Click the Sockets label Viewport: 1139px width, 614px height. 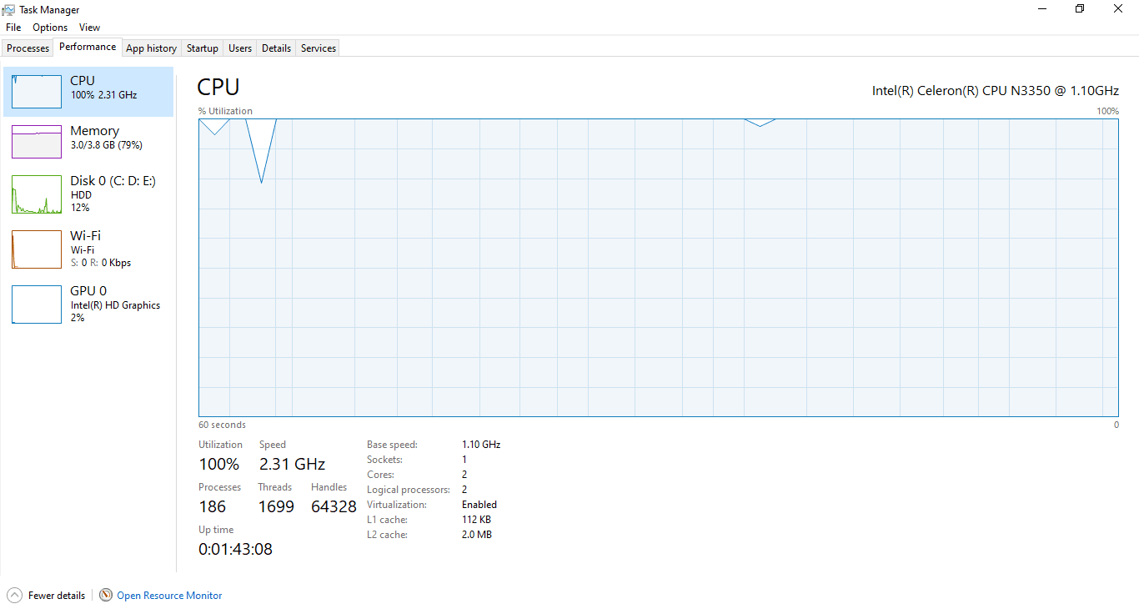coord(384,460)
